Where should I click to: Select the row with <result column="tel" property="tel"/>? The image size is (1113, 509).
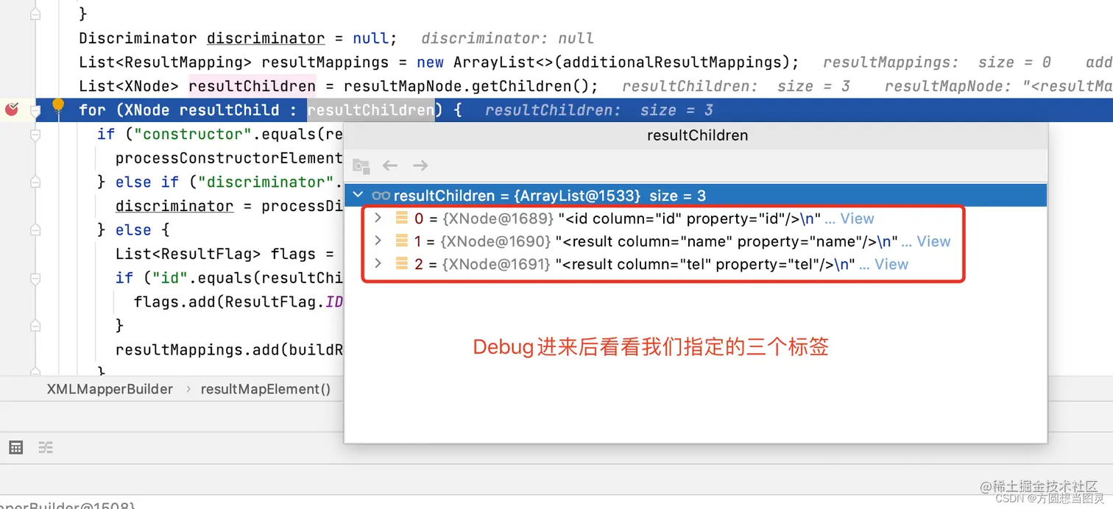(696, 264)
